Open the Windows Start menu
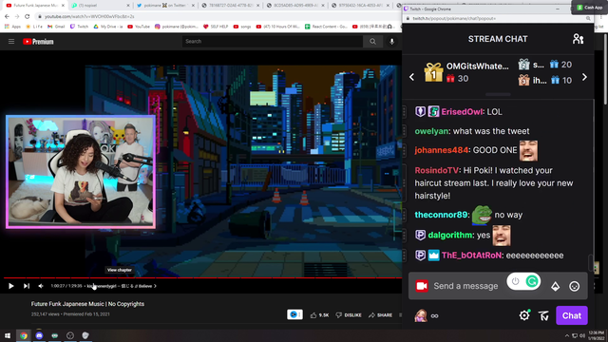 [8, 335]
